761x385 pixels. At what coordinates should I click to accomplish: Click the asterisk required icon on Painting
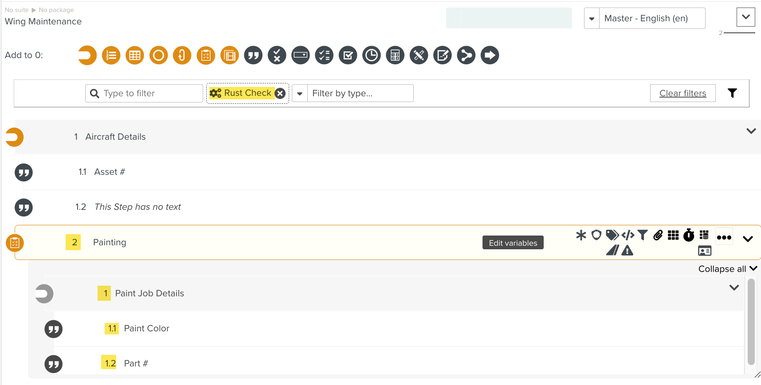(581, 235)
